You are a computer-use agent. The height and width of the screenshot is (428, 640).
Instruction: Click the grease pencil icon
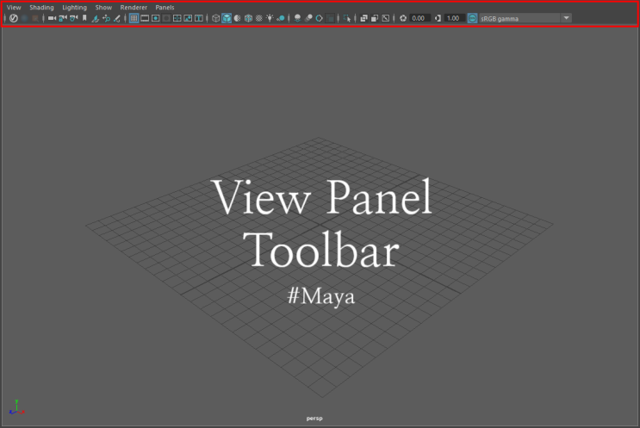coord(117,18)
